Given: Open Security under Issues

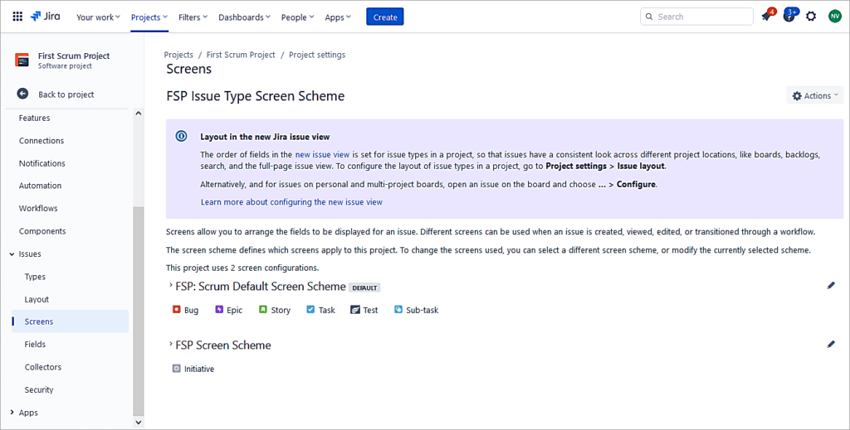Looking at the screenshot, I should (x=38, y=389).
